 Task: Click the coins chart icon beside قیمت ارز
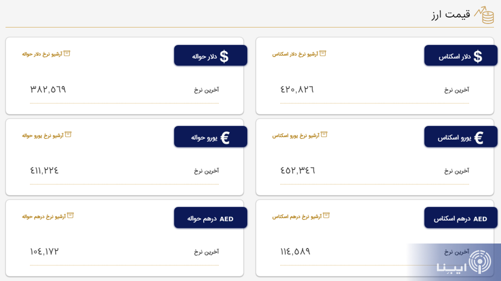click(484, 15)
